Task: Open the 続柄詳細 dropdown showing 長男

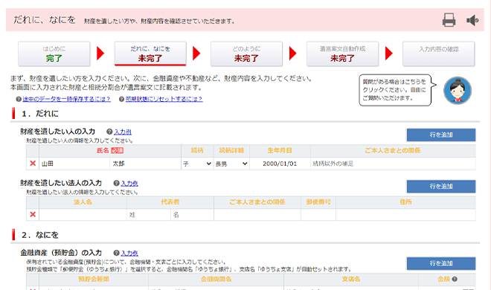Action: click(231, 164)
